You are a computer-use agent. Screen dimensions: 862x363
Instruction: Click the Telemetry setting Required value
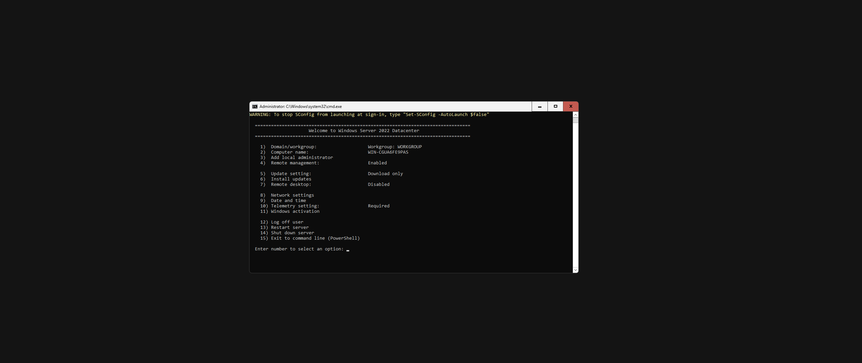tap(378, 206)
